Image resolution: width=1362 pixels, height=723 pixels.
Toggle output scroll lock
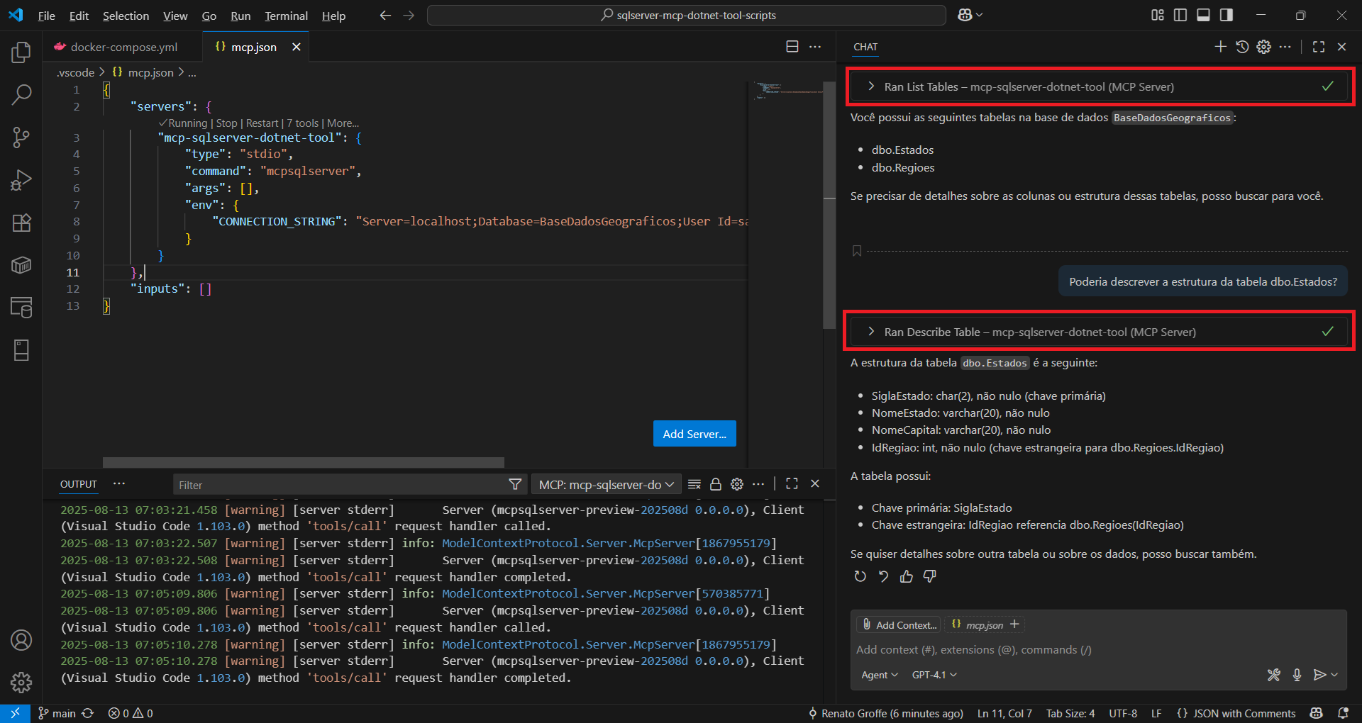[716, 484]
